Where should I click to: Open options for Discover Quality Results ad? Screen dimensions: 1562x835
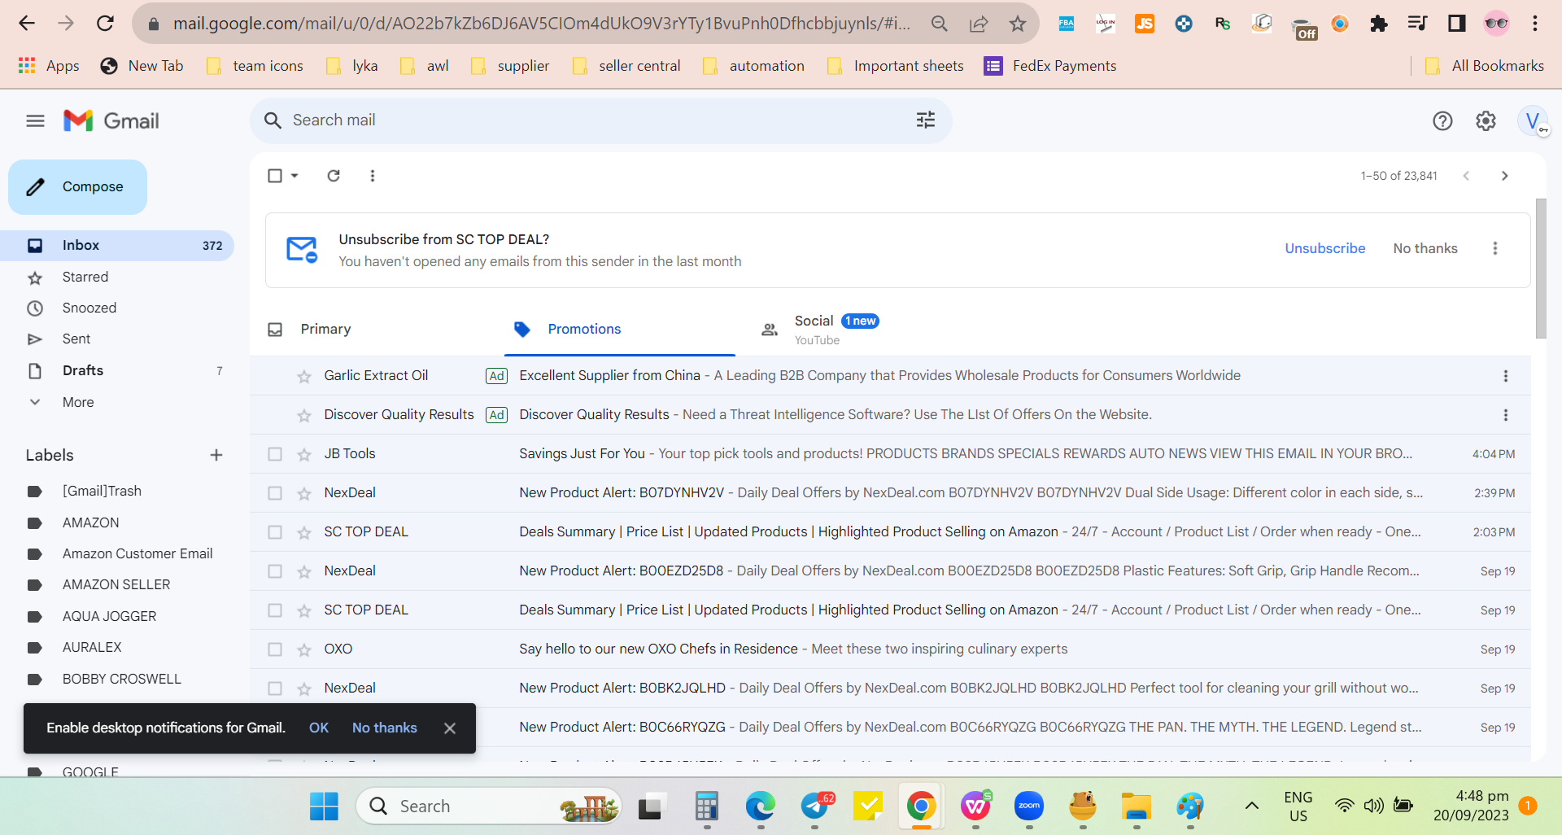[x=1505, y=415]
